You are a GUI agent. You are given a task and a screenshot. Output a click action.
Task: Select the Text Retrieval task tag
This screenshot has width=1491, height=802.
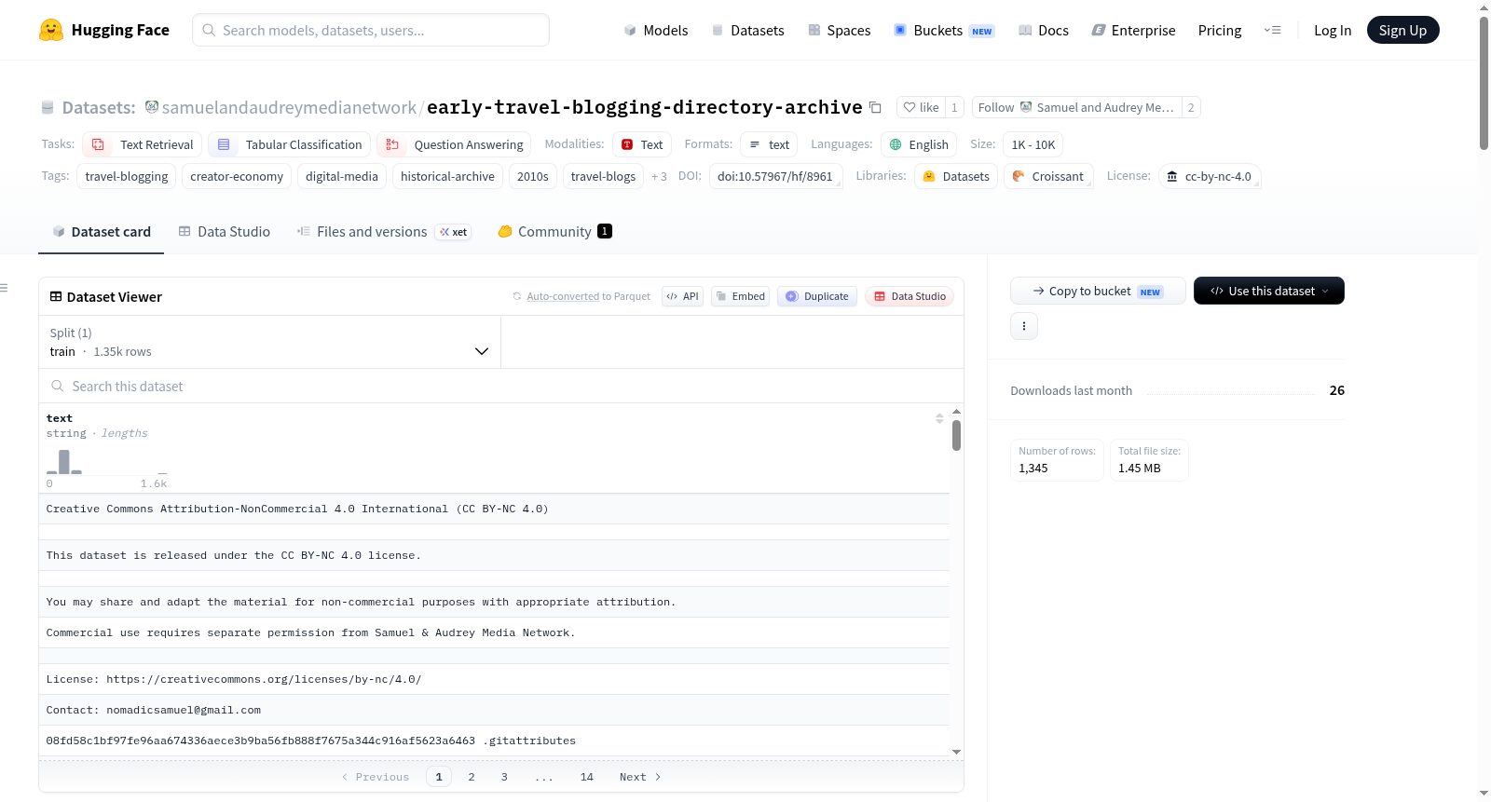143,144
